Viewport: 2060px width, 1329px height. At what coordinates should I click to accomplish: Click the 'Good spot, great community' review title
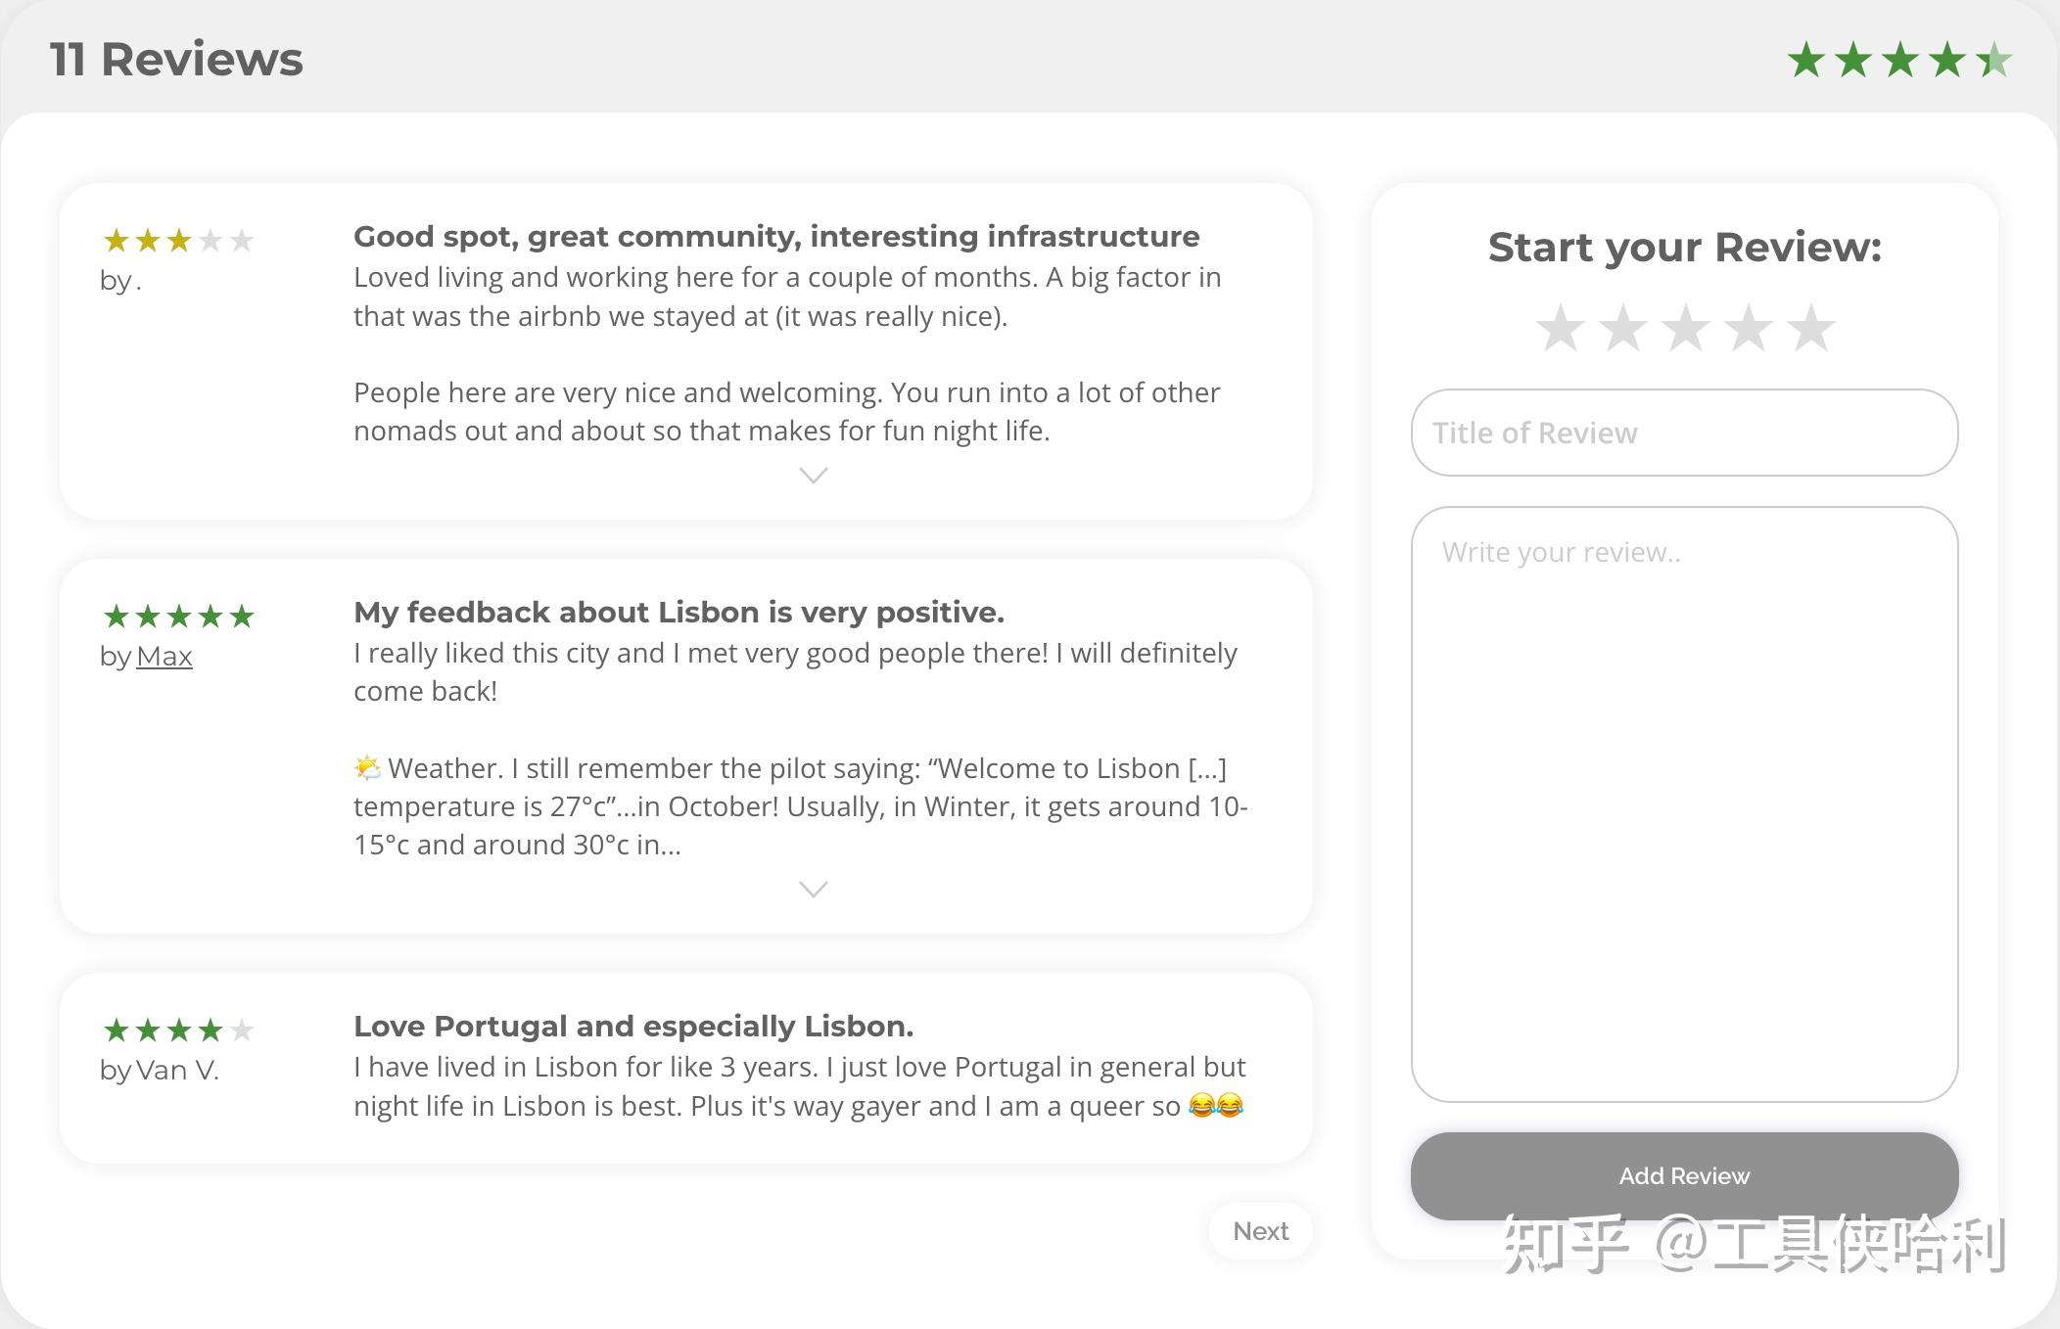[x=776, y=237]
